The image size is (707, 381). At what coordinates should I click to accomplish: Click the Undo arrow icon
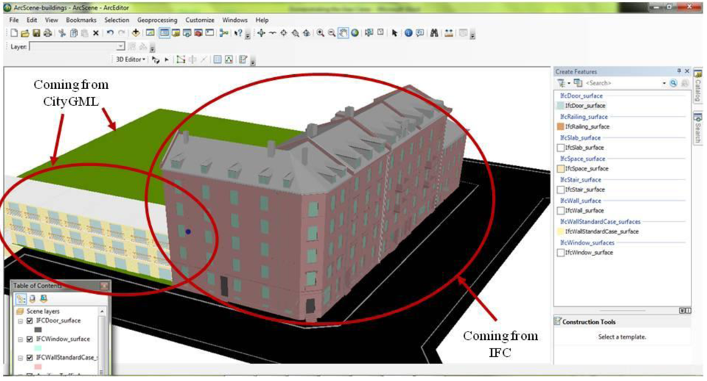[110, 33]
